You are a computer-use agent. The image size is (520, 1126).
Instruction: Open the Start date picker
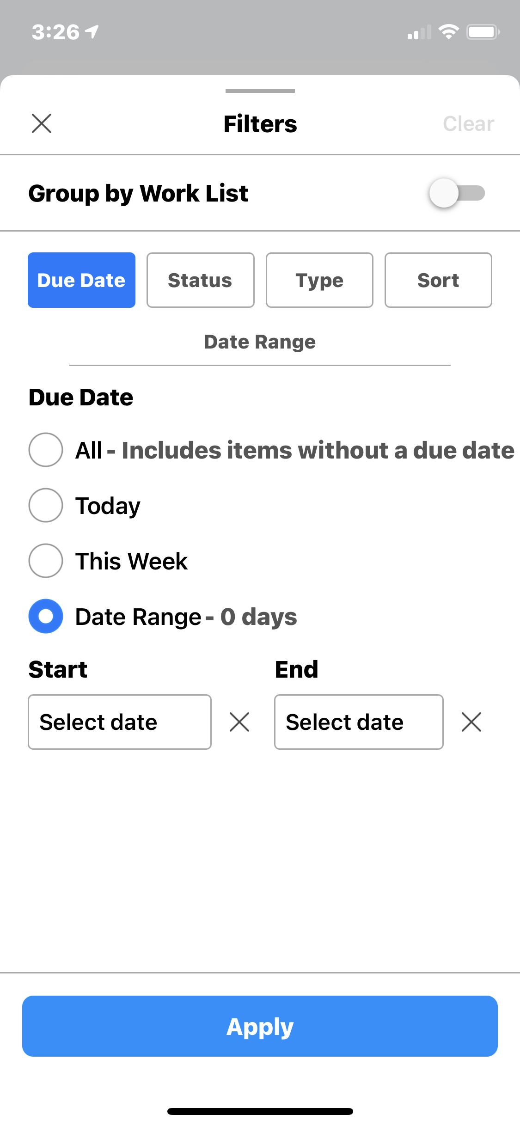(120, 722)
